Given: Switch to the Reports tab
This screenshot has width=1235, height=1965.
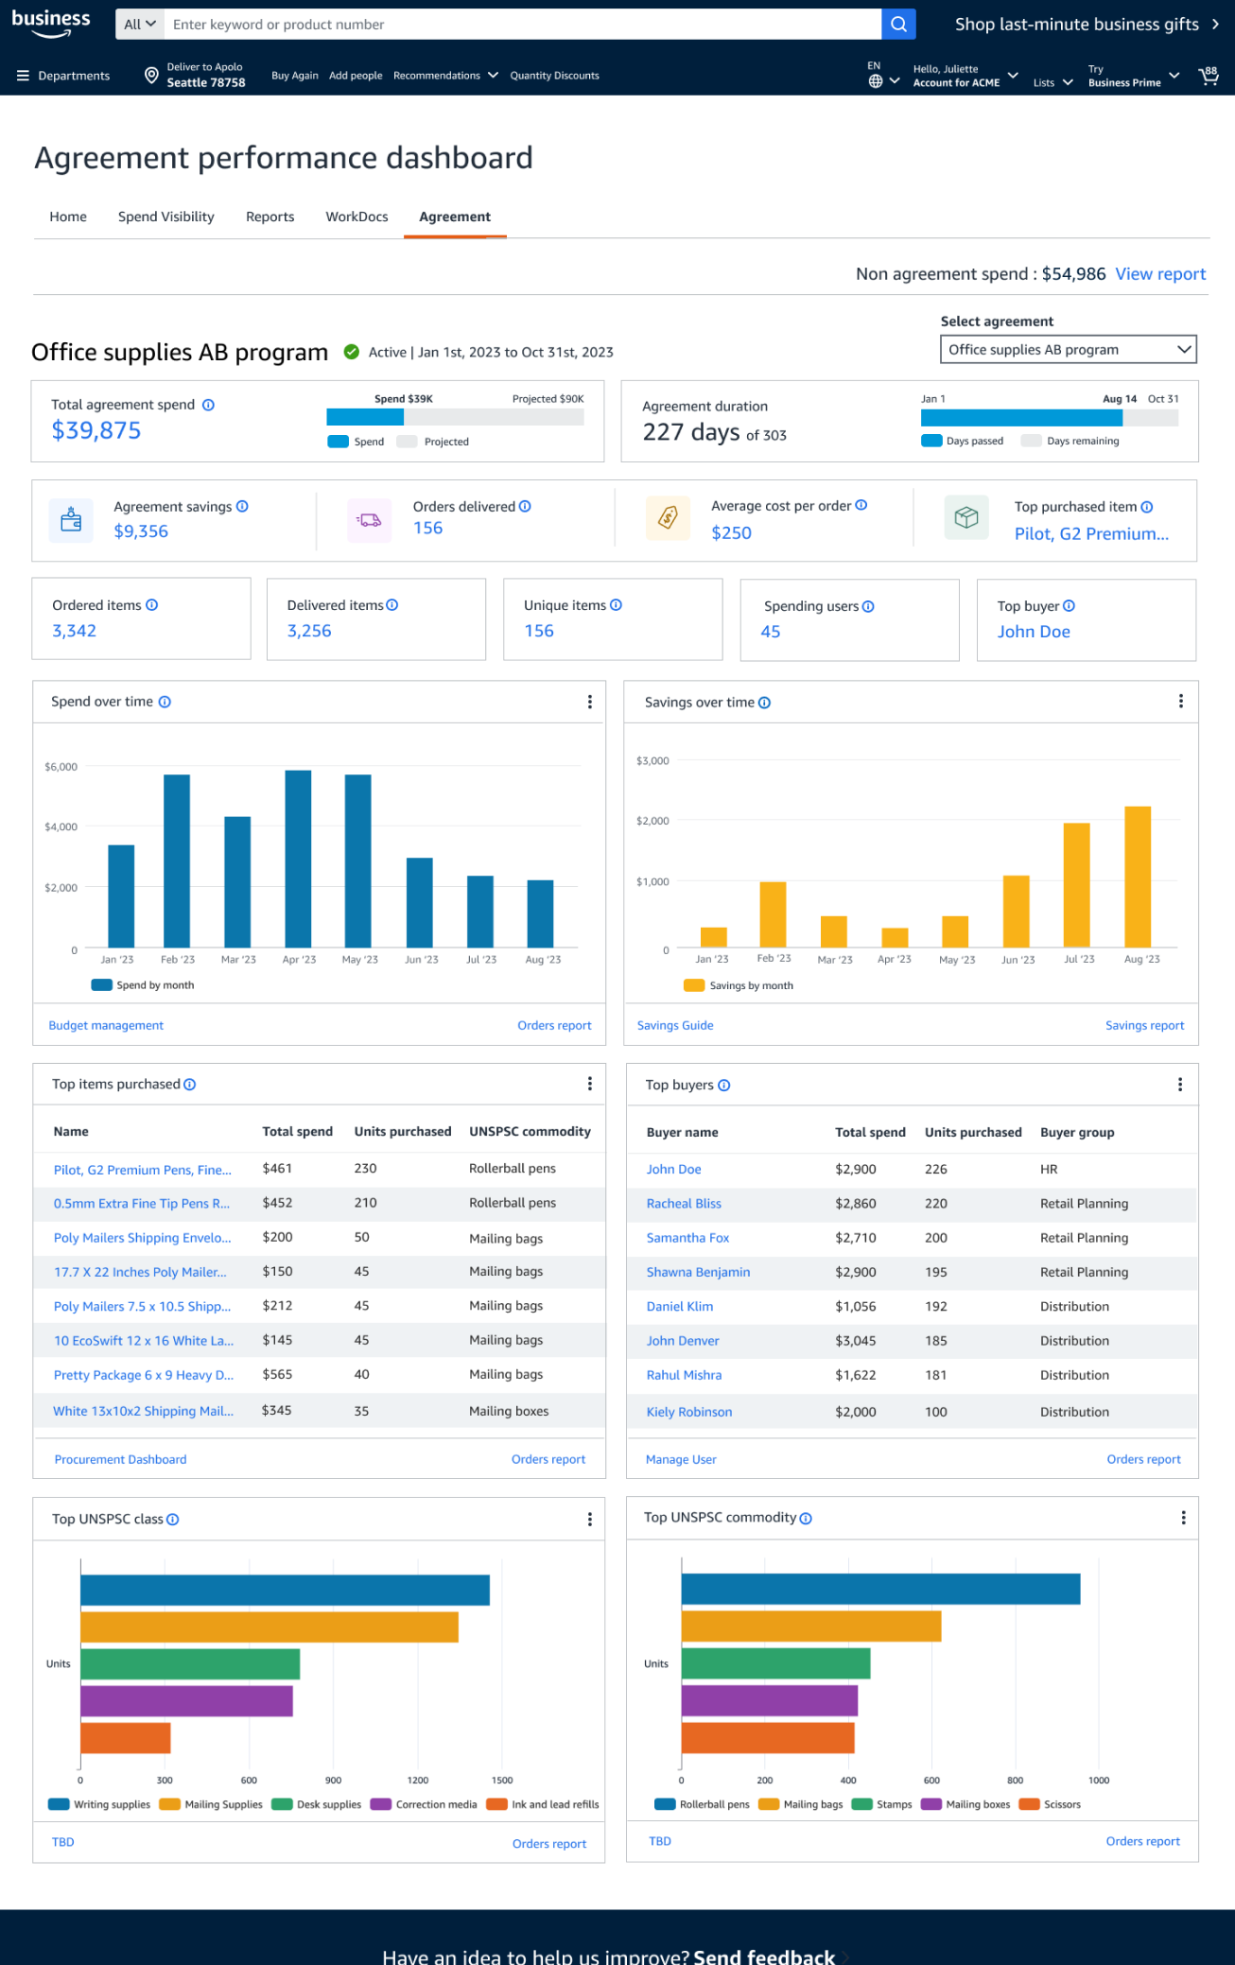Looking at the screenshot, I should coord(270,217).
